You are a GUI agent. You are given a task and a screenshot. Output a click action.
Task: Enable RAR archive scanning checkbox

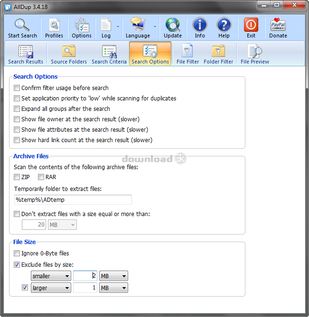[x=41, y=177]
